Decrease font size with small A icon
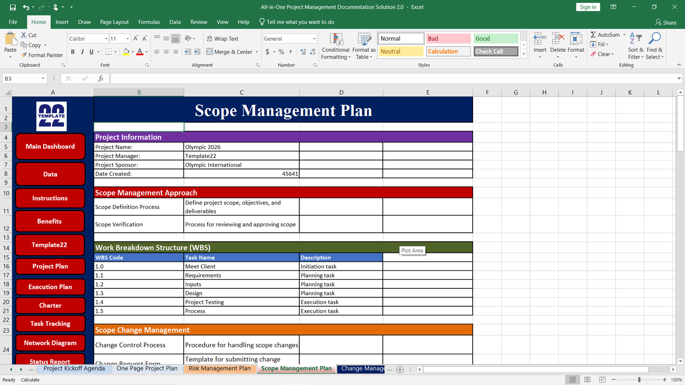685x385 pixels. tap(145, 38)
